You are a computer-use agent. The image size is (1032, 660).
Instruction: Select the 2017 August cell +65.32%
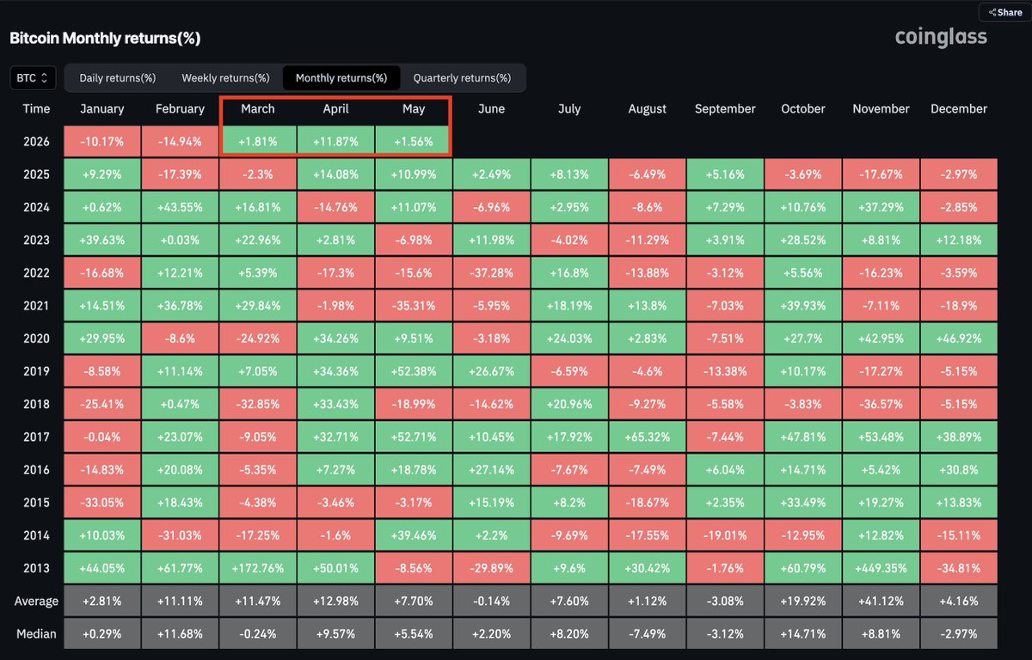click(x=647, y=437)
